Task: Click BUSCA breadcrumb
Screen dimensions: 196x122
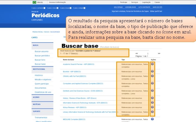Action: click(47, 32)
